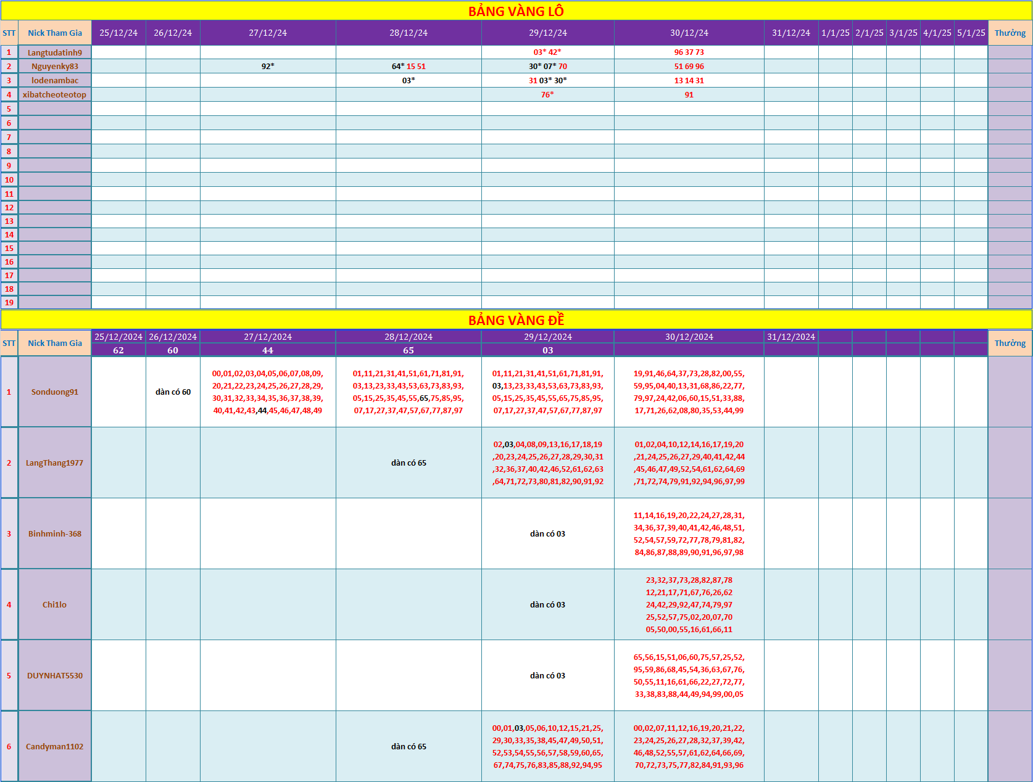Select the cell with 64* 15 51
This screenshot has width=1033, height=782.
click(x=409, y=66)
